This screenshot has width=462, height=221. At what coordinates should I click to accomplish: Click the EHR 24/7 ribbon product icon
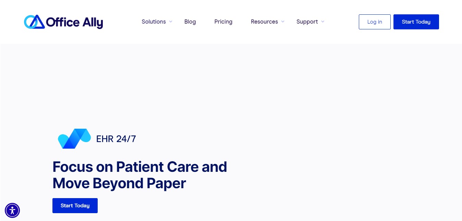74,139
